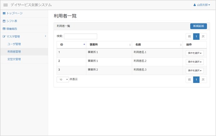
Task: Click top pagination 前 button
Action: (189, 37)
